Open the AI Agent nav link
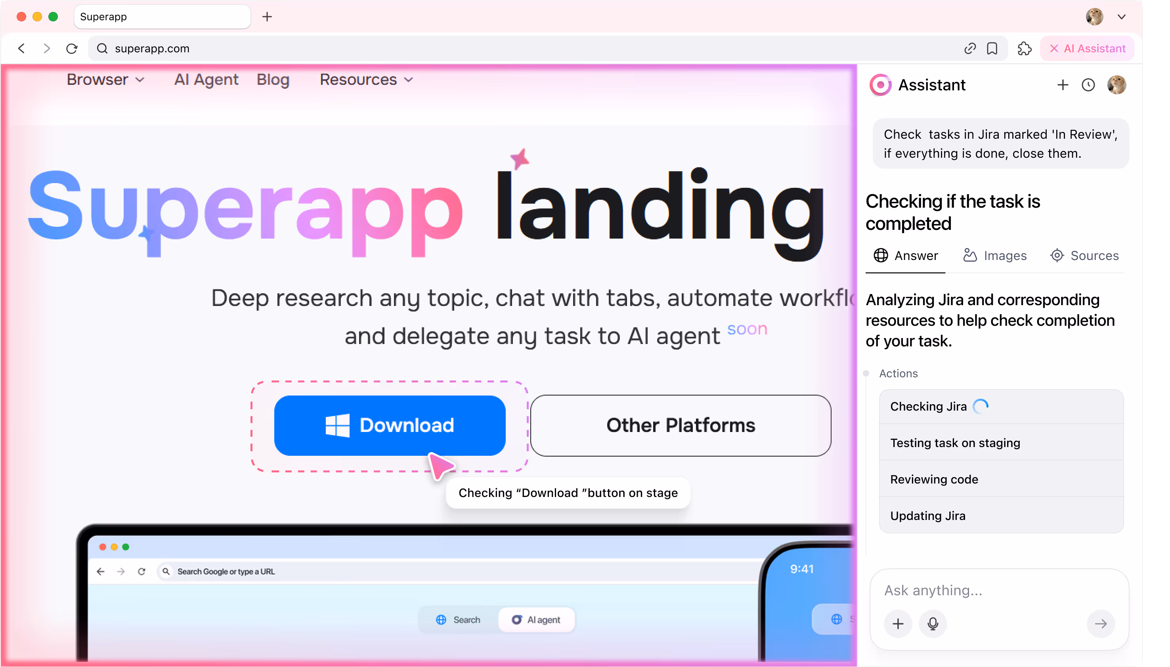Image resolution: width=1170 pixels, height=667 pixels. 206,80
